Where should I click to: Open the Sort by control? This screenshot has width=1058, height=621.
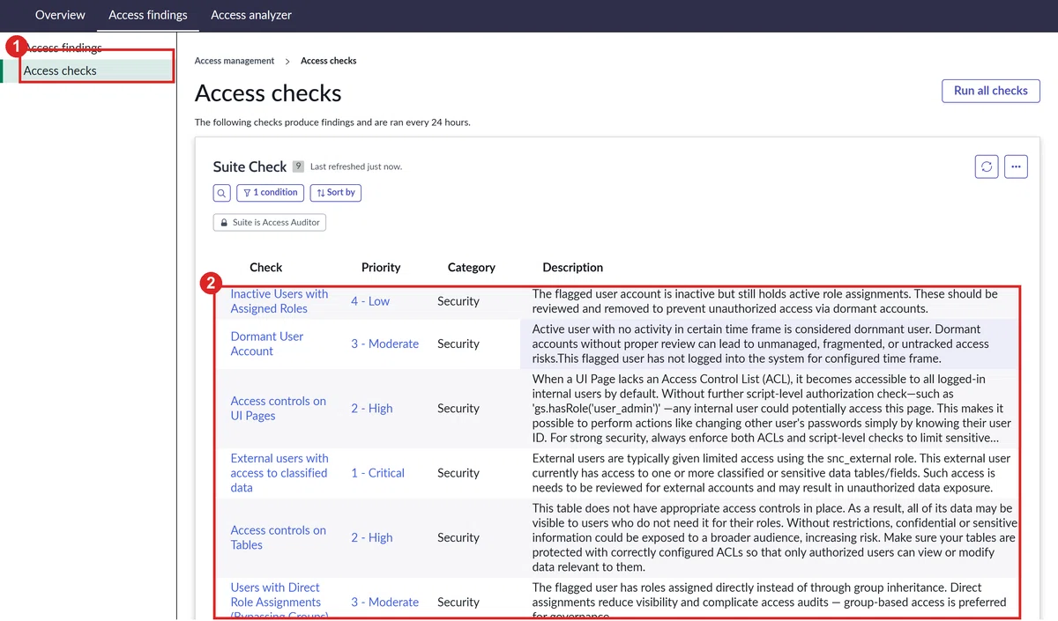pos(336,192)
